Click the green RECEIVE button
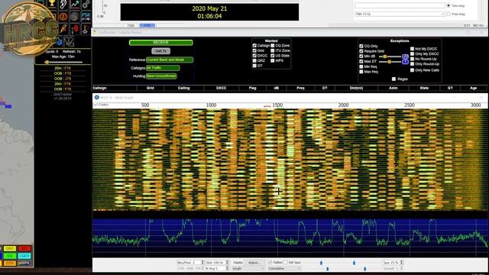The image size is (489, 275). (x=161, y=43)
